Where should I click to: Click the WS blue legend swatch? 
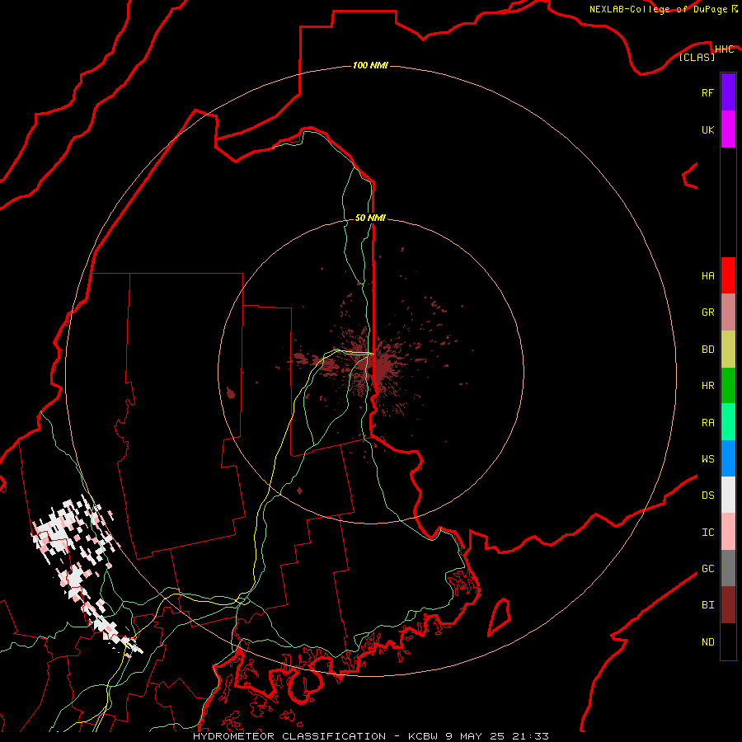pyautogui.click(x=728, y=458)
